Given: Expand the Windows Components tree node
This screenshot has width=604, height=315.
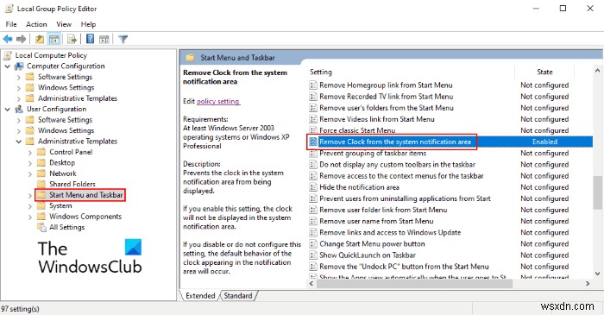Looking at the screenshot, I should coord(30,217).
